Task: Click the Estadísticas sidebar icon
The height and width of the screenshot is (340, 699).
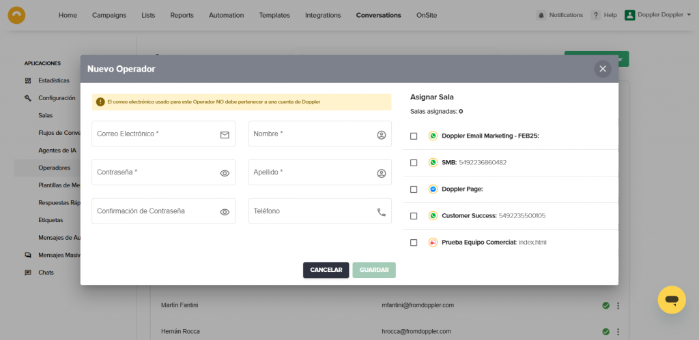Action: pos(28,80)
